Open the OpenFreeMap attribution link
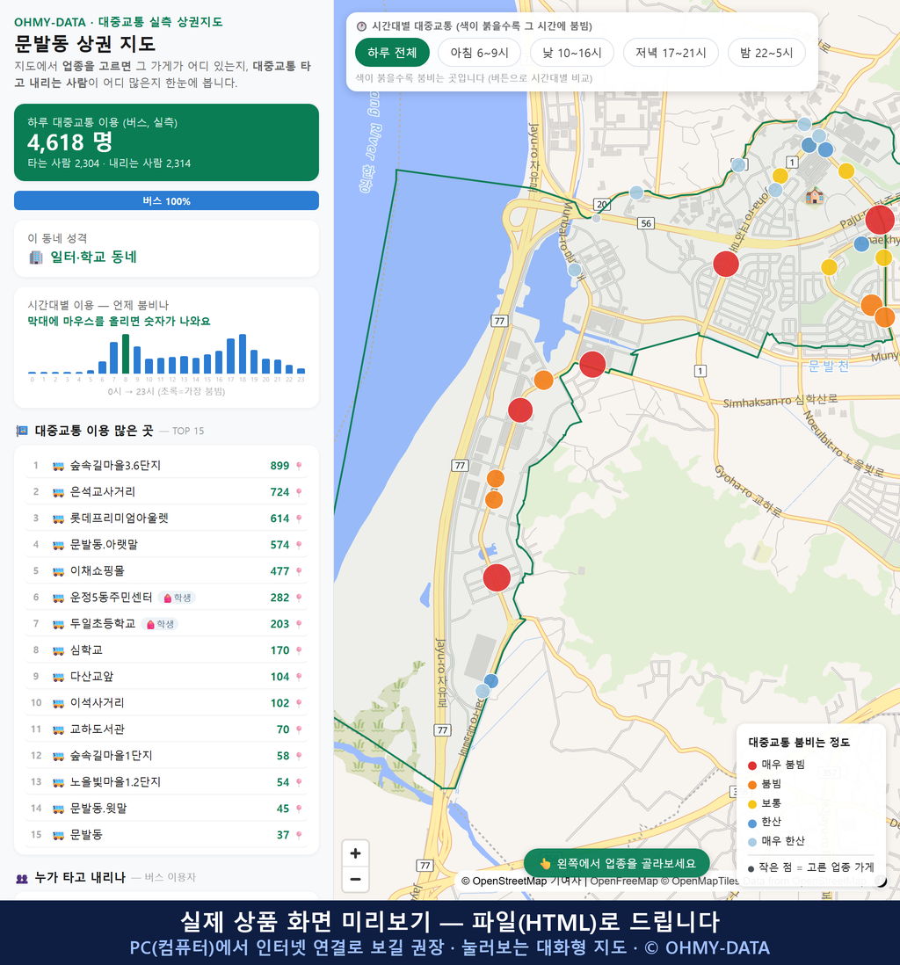Screen dimensions: 900x965 click(624, 881)
